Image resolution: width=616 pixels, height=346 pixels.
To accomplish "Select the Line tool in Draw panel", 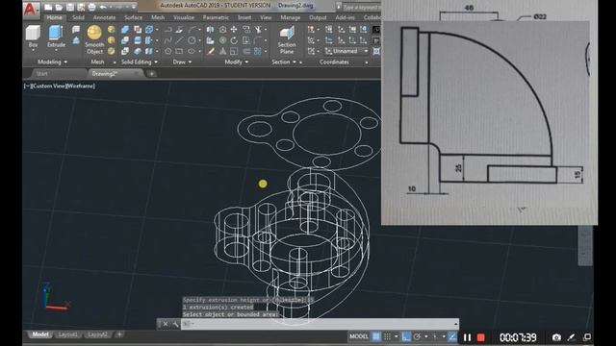I will 179,40.
